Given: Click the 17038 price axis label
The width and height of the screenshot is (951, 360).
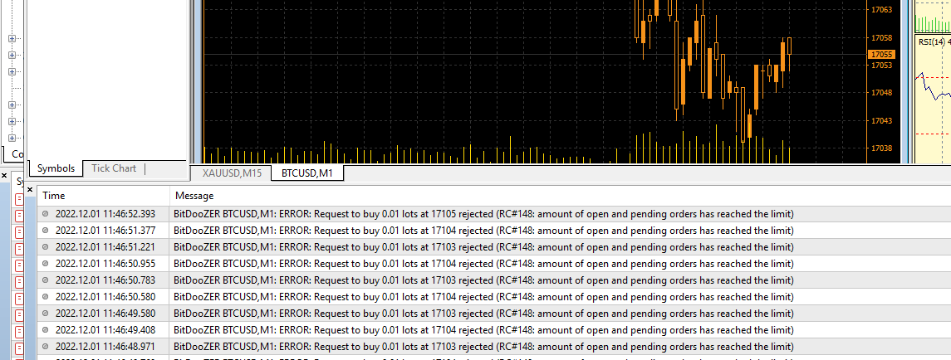Looking at the screenshot, I should (x=881, y=148).
